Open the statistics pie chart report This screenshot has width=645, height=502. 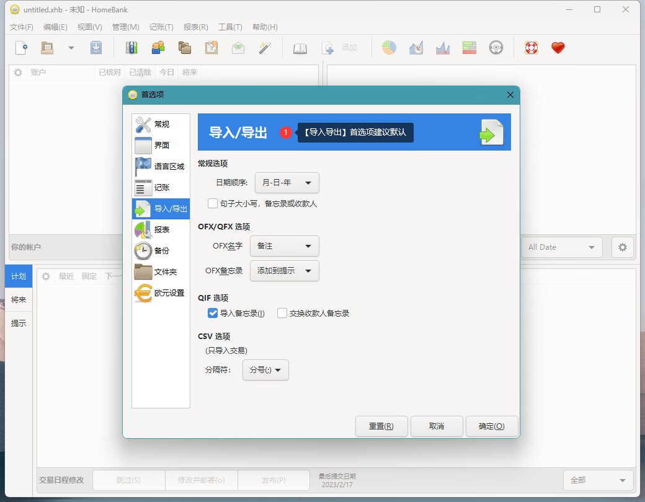pos(389,48)
